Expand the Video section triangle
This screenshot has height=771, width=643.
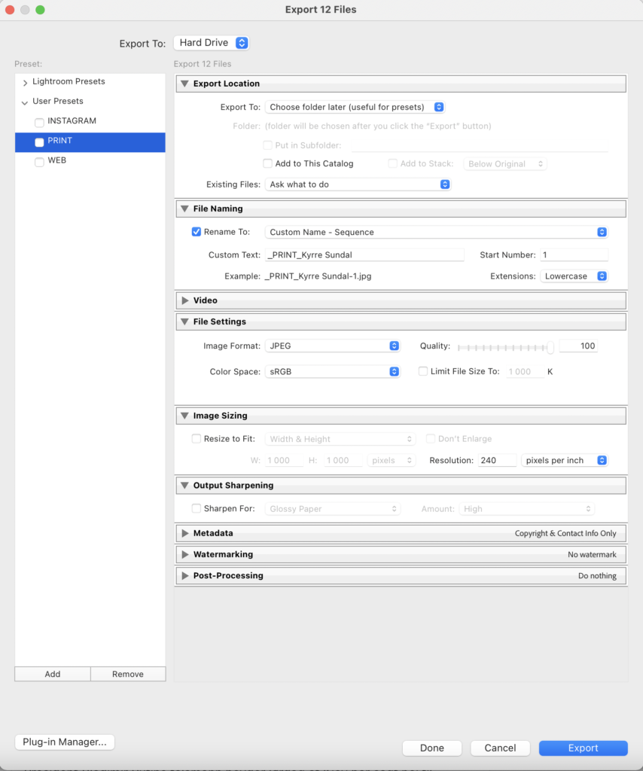click(x=184, y=300)
